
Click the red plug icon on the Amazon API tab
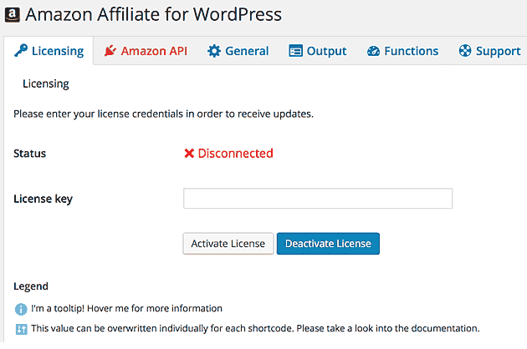[x=110, y=51]
